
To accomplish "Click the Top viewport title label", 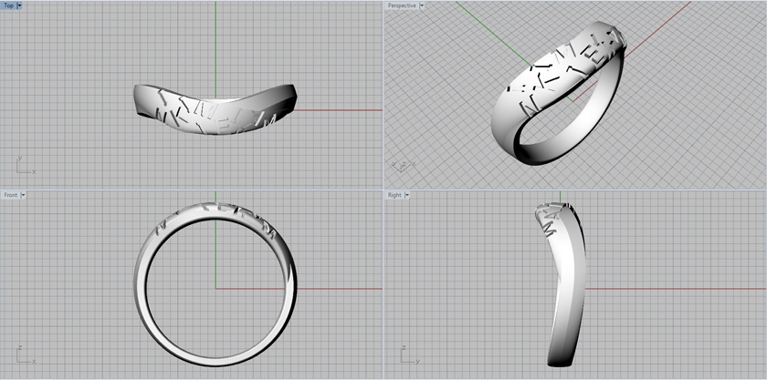I will pos(8,5).
